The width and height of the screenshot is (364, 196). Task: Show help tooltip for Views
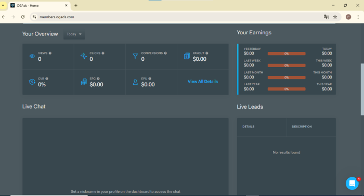[x=50, y=53]
